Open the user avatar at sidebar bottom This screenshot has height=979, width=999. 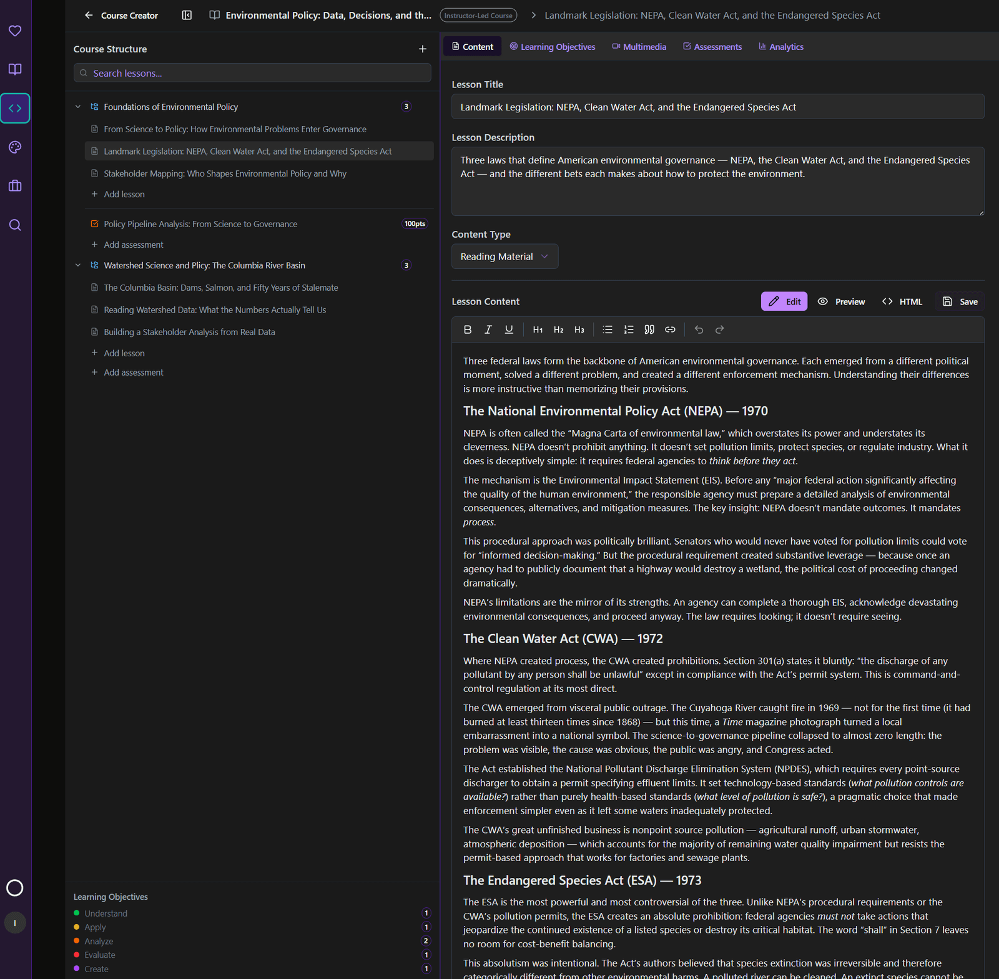[15, 923]
